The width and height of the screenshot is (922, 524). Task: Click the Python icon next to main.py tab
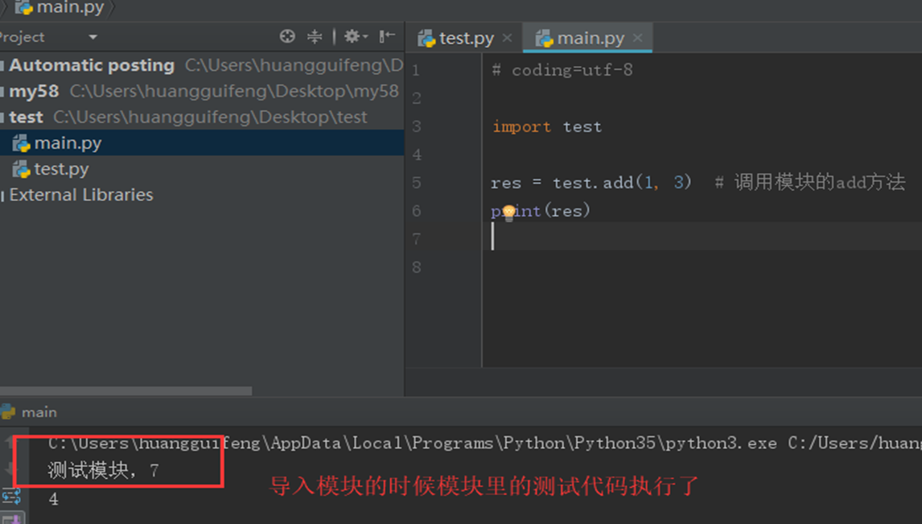coord(543,37)
